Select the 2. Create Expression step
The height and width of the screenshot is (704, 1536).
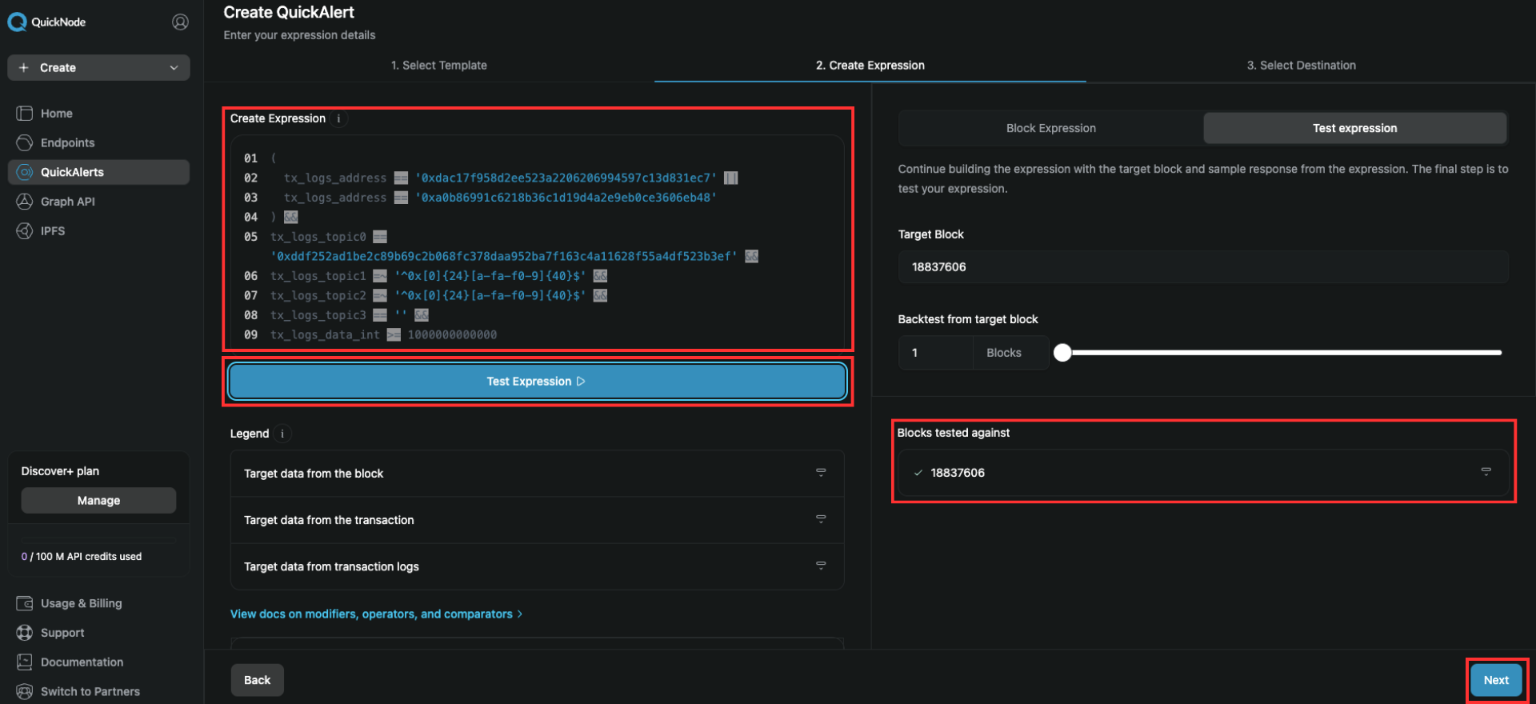[870, 66]
